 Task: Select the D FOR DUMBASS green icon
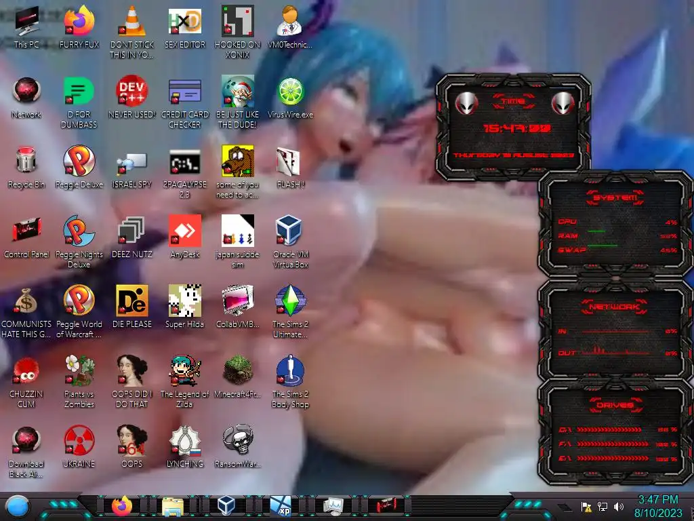tap(79, 102)
